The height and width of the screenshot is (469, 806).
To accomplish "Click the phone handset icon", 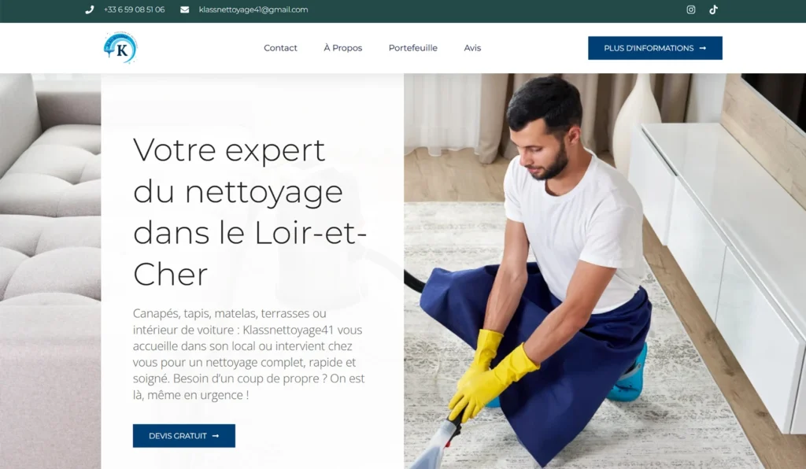I will click(90, 9).
